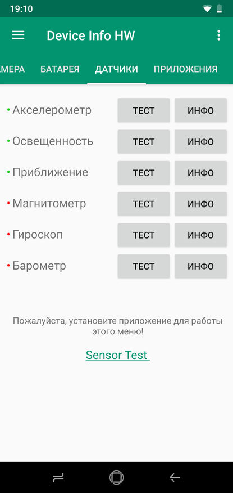Open ИНФО for Акселерометр
Screen dimensions: 233x493
point(200,110)
